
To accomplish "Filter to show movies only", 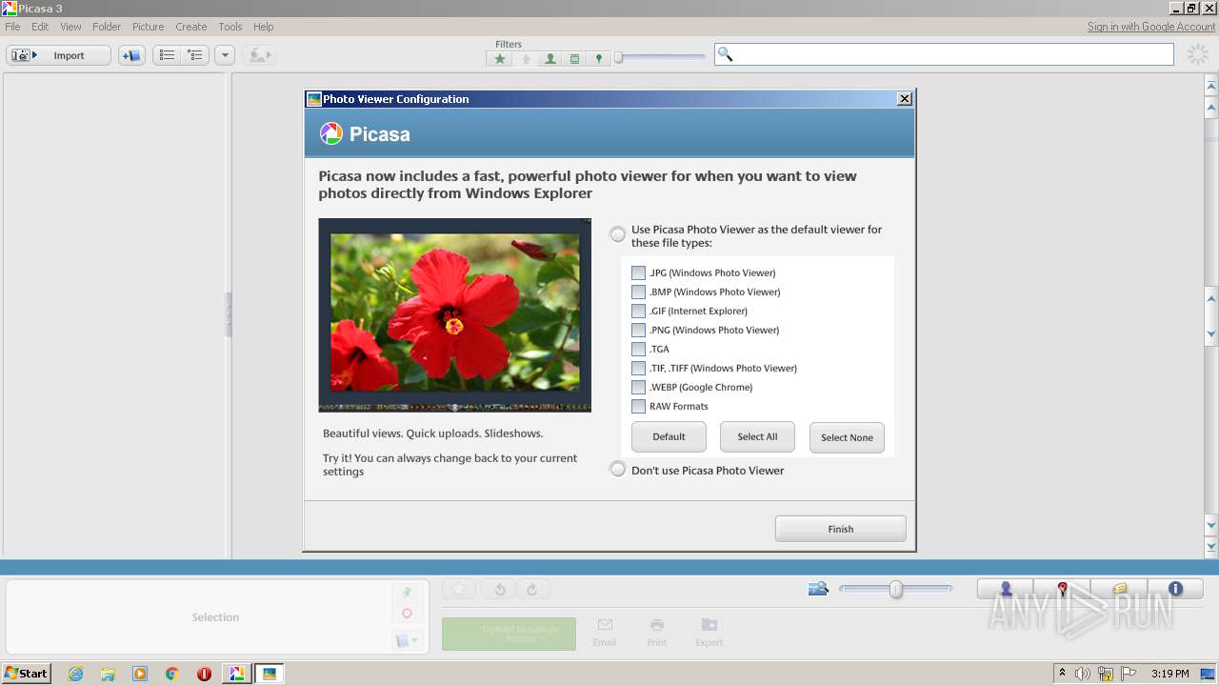I will (574, 59).
